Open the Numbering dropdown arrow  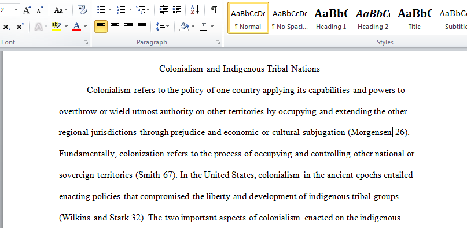[x=130, y=10]
